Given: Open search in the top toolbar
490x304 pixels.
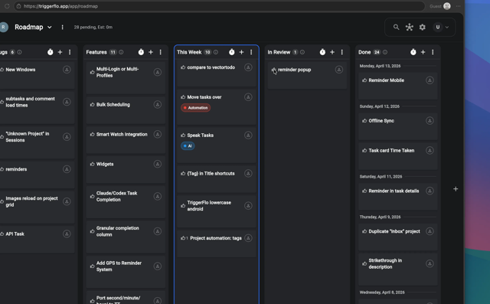Looking at the screenshot, I should coord(396,27).
